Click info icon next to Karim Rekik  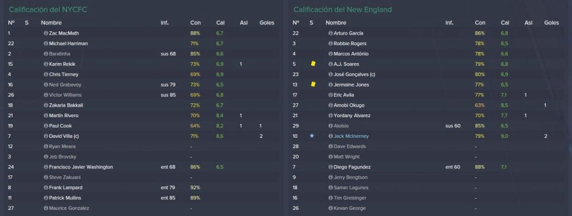point(46,64)
